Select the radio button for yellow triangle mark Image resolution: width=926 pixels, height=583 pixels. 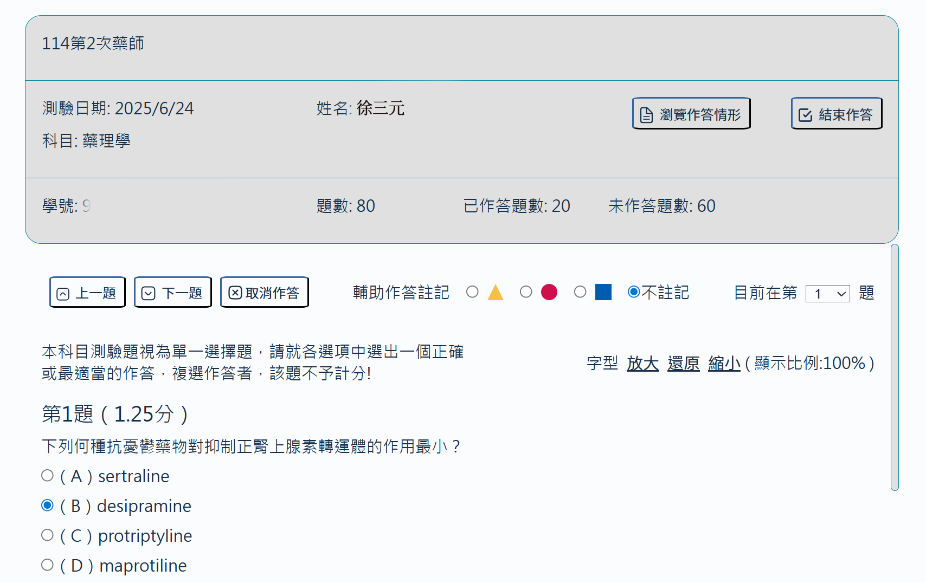tap(472, 292)
